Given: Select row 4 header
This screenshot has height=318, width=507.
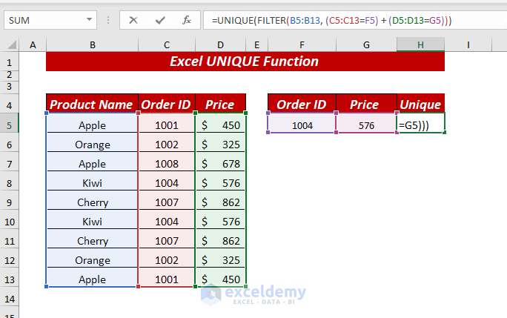Looking at the screenshot, I should coord(10,104).
